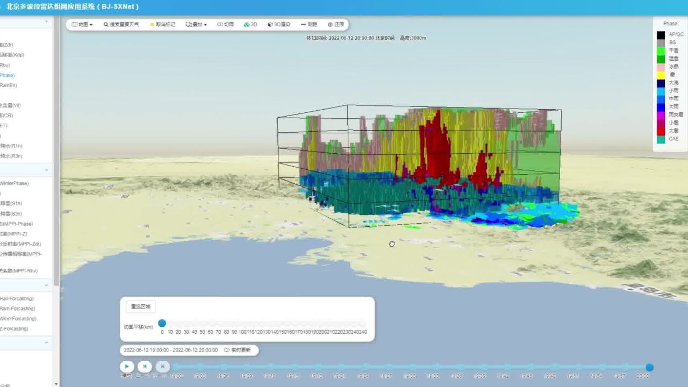The width and height of the screenshot is (688, 387).
Task: Expand the sidebar section below Z-Forcasting
Action: coord(47,342)
